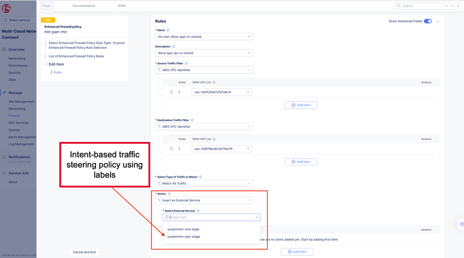Select the Rules tree item
464x258 pixels.
tap(58, 72)
